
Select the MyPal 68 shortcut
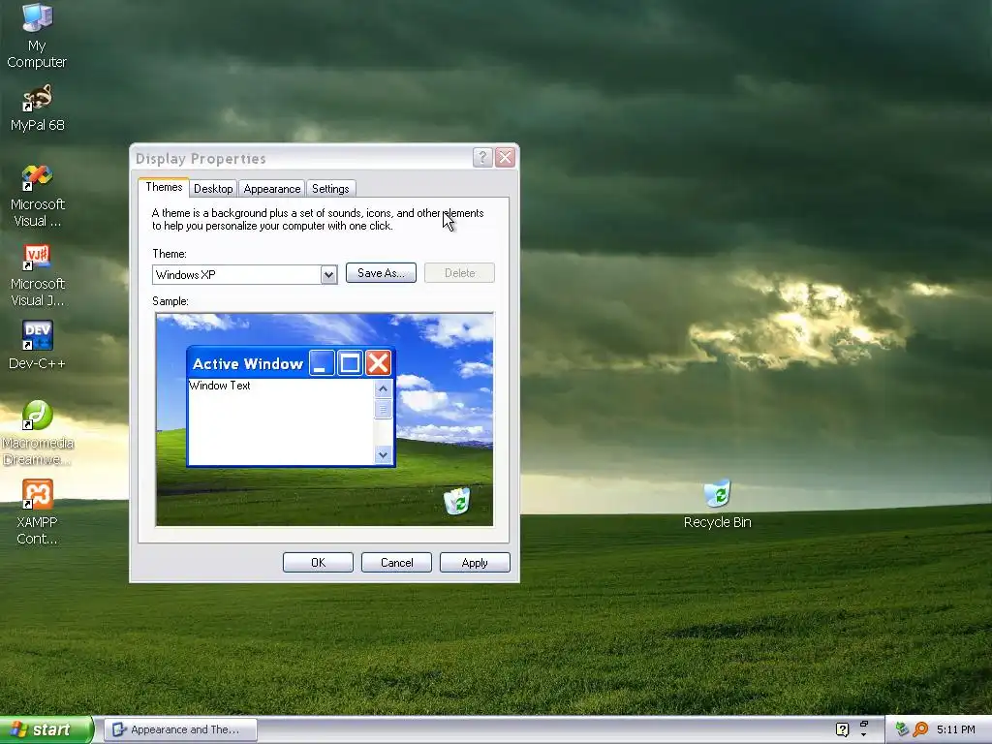(37, 108)
